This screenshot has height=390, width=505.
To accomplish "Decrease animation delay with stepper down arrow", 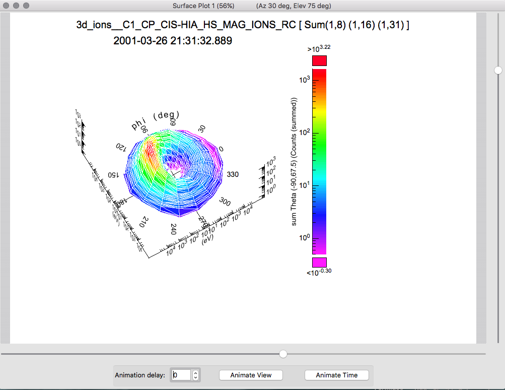I will (196, 377).
